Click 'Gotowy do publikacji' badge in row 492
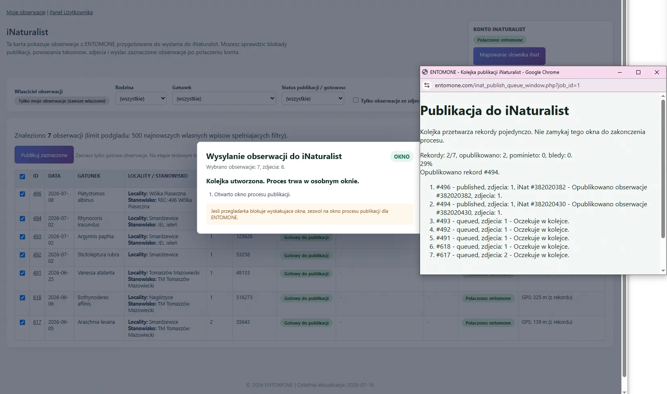 (306, 256)
